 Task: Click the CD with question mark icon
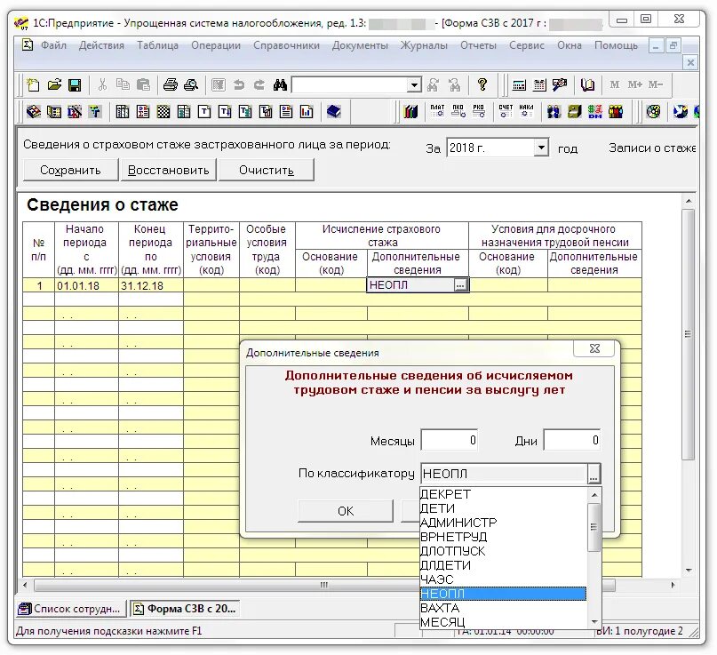pos(653,112)
